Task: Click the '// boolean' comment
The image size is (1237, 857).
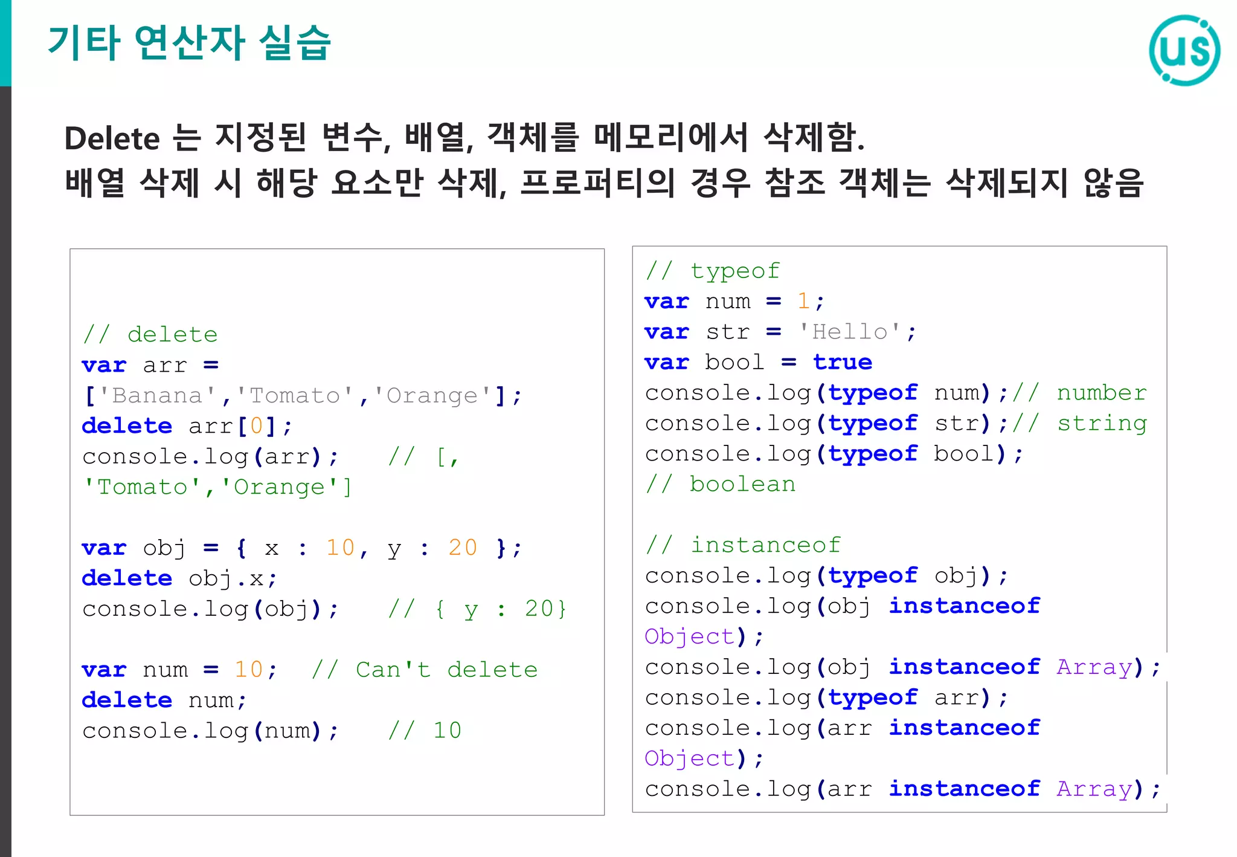Action: pyautogui.click(x=720, y=484)
